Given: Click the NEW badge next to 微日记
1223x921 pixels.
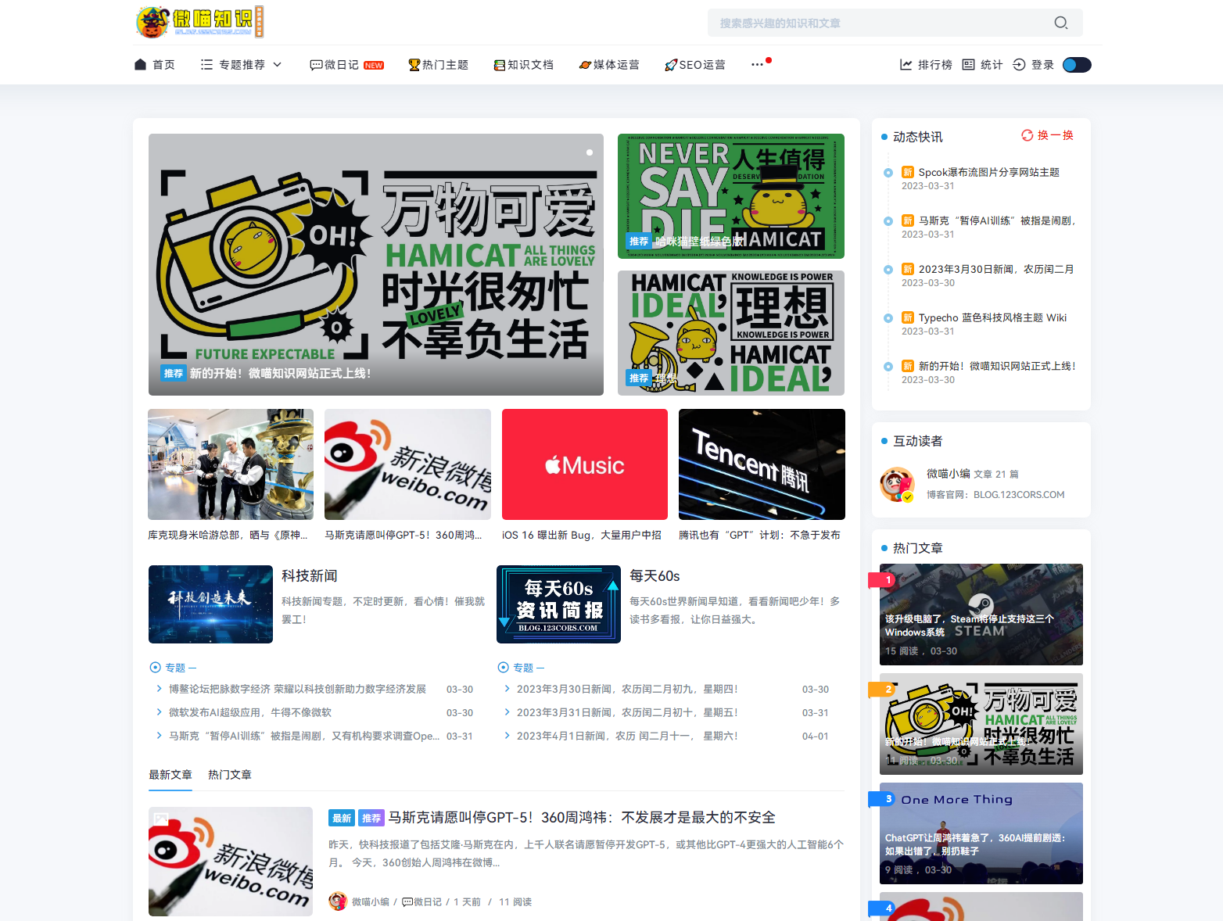Looking at the screenshot, I should pyautogui.click(x=374, y=66).
